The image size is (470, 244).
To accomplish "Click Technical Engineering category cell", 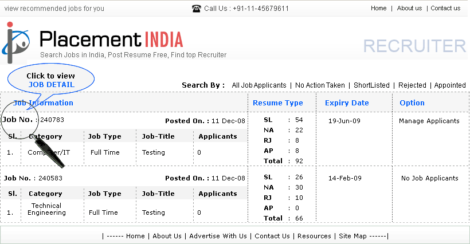I will click(x=46, y=209).
